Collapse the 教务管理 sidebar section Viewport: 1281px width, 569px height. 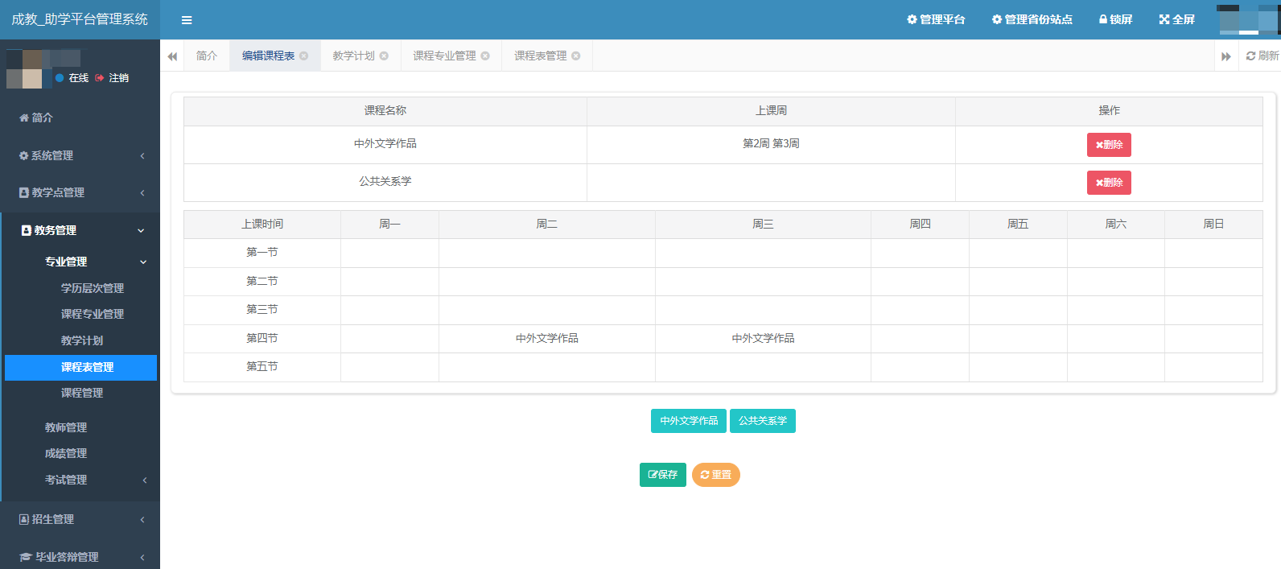80,230
